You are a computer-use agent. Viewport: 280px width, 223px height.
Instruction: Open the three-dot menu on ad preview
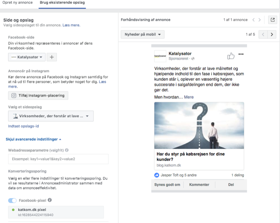[x=241, y=54]
